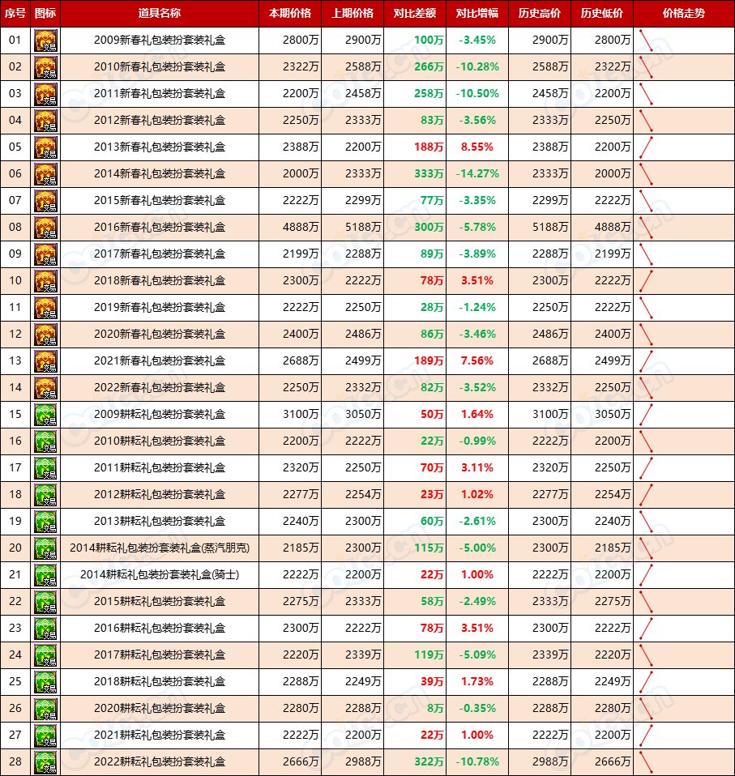735x776 pixels.
Task: Click the icon beside 2022耕耘礼包装扮套装礼盒
Action: pyautogui.click(x=45, y=762)
